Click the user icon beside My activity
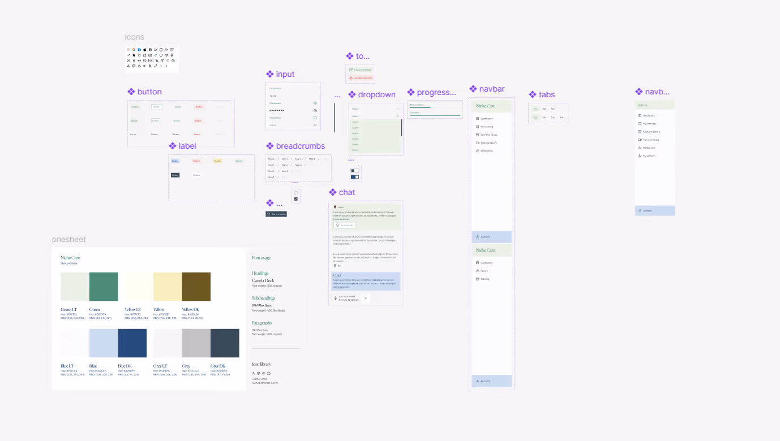The width and height of the screenshot is (780, 441). pyautogui.click(x=640, y=156)
